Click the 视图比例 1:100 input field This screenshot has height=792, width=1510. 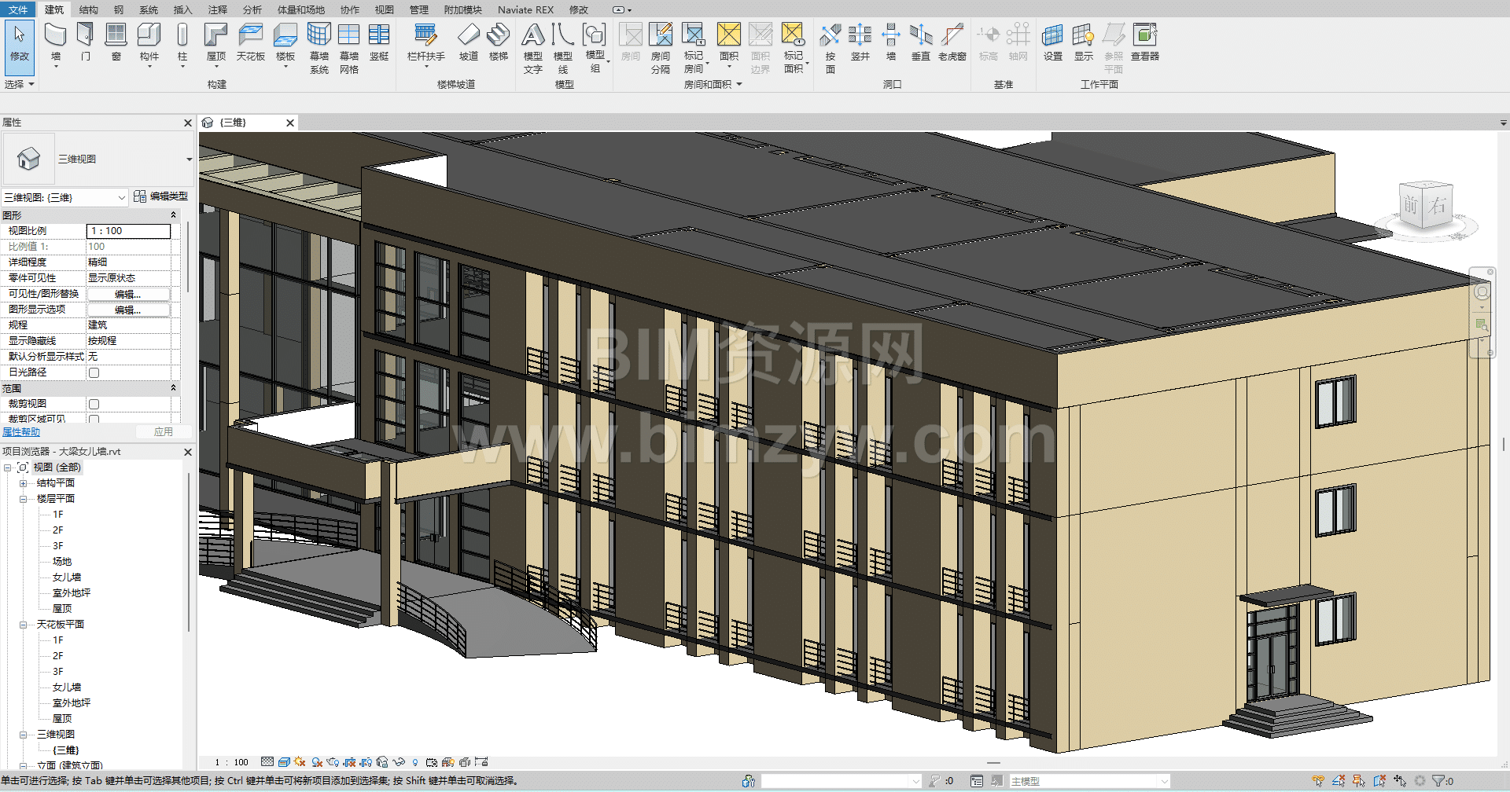coord(128,231)
